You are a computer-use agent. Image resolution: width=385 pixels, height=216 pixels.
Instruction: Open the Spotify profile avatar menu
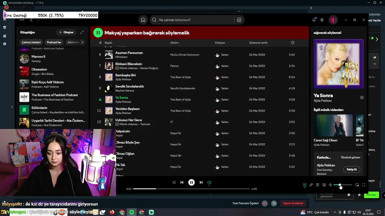333,20
